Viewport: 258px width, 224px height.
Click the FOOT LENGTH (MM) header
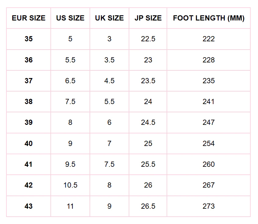(x=209, y=18)
